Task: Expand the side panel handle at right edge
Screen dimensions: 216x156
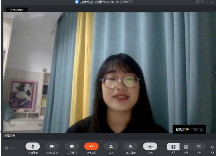Action: click(215, 73)
